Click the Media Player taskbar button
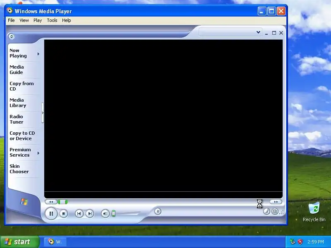 55,242
